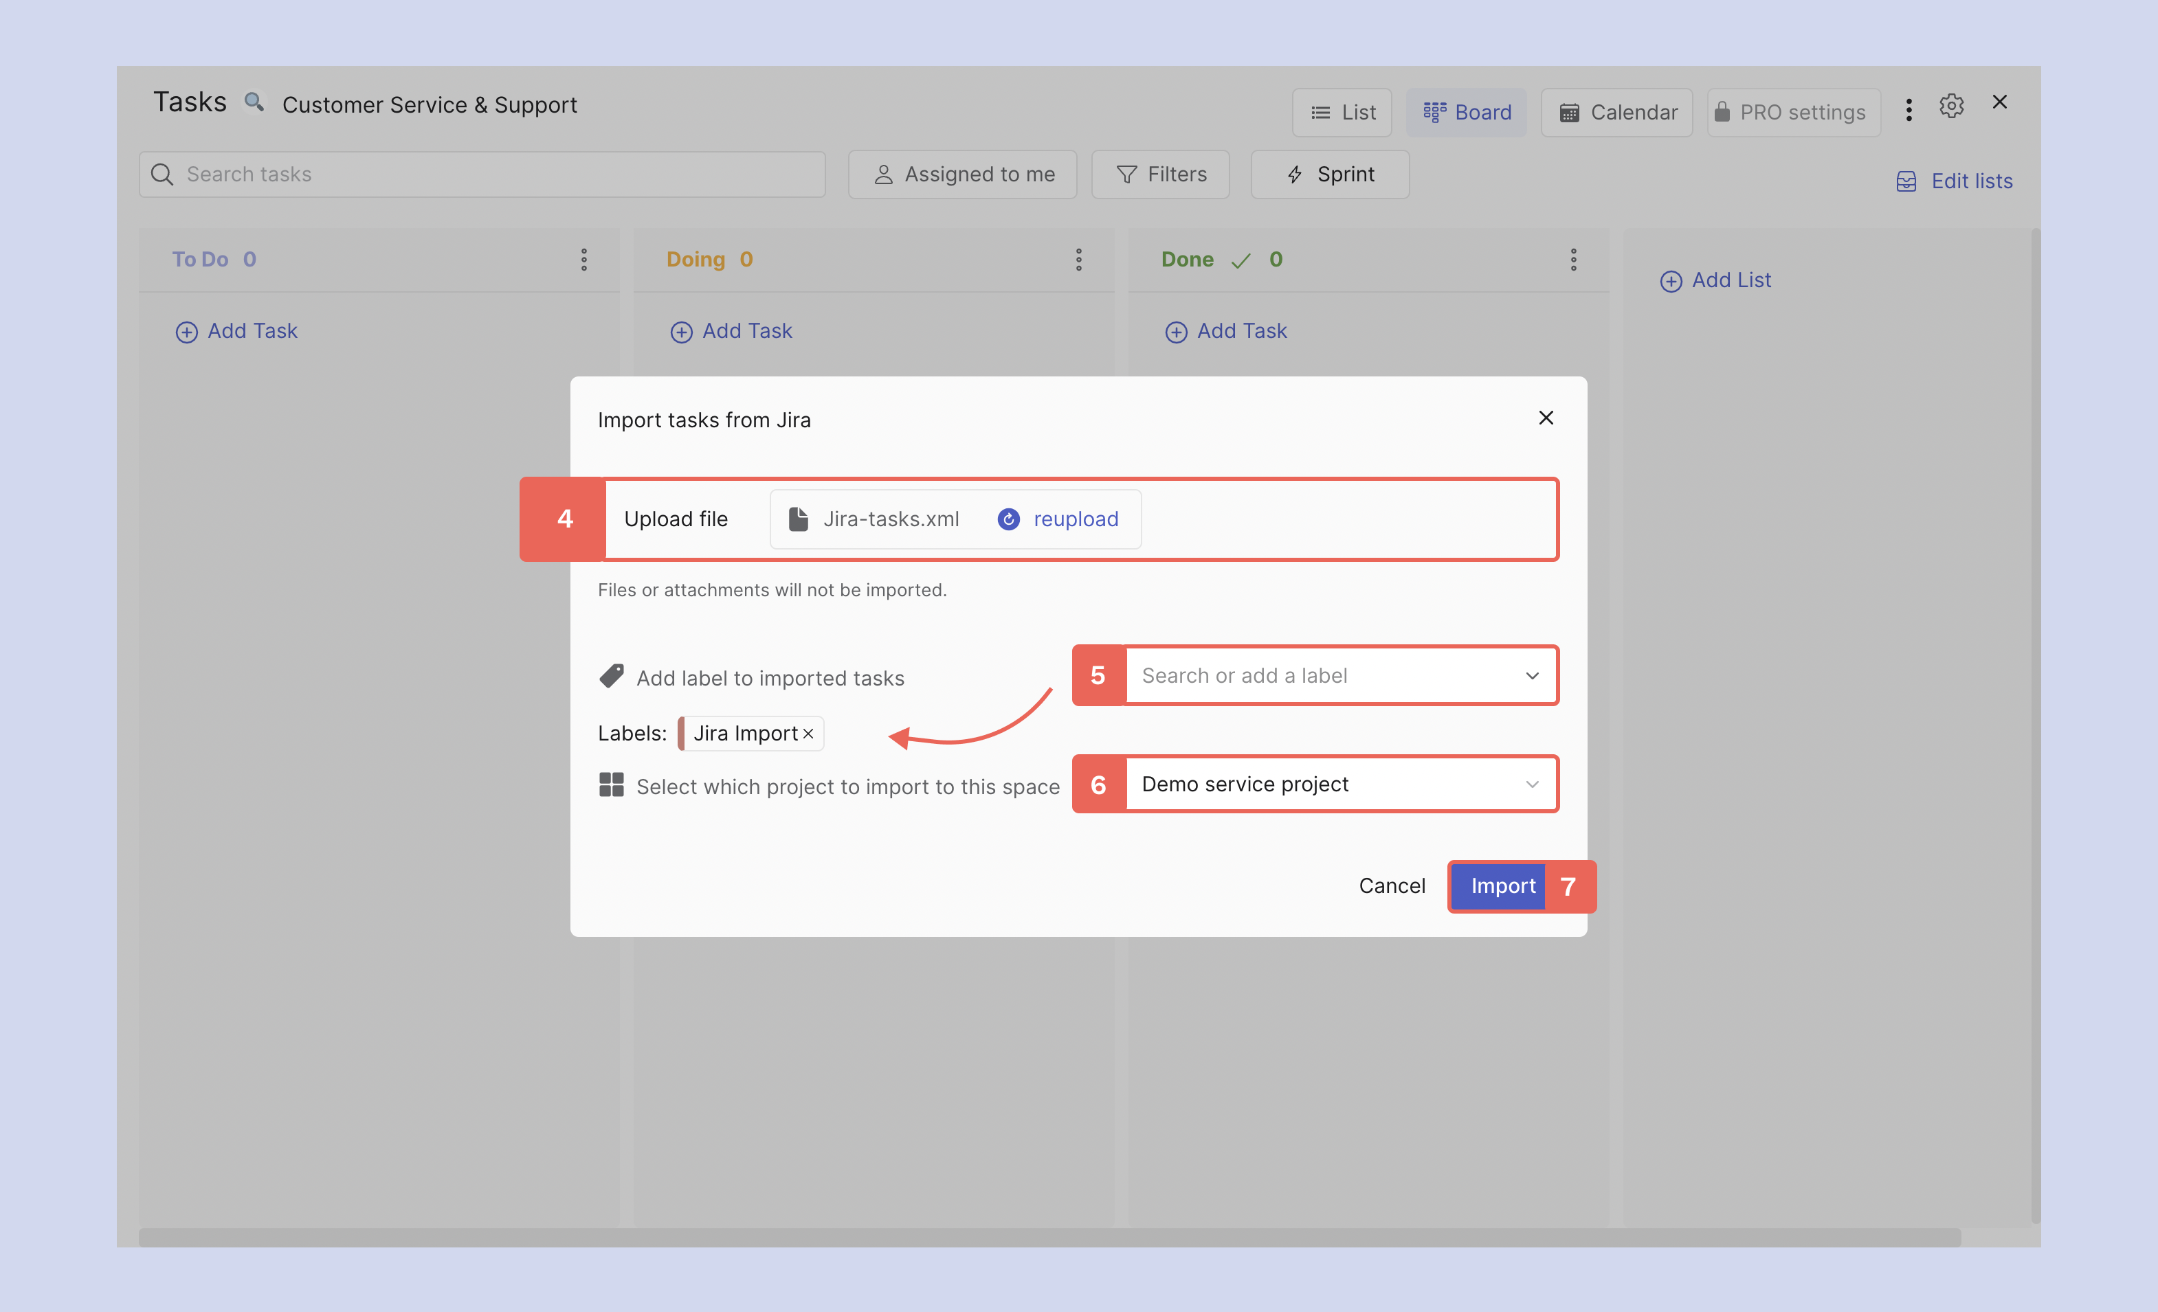
Task: Open the Demo service project dropdown
Action: (x=1340, y=784)
